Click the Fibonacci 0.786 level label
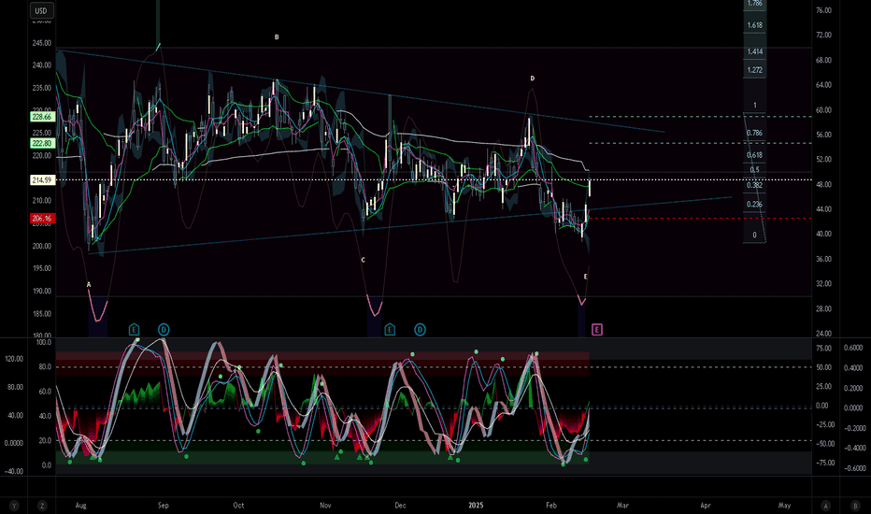This screenshot has width=871, height=514. [x=754, y=133]
